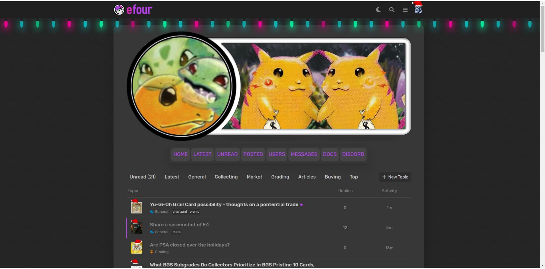
Task: Click the promo tag
Action: point(195,212)
